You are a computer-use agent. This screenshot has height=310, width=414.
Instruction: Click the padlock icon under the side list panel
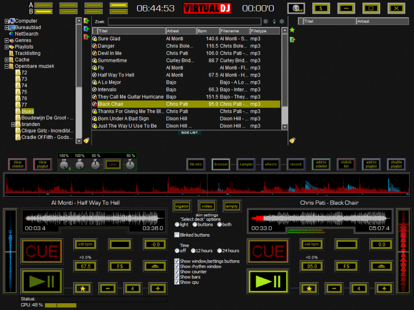pyautogui.click(x=292, y=141)
